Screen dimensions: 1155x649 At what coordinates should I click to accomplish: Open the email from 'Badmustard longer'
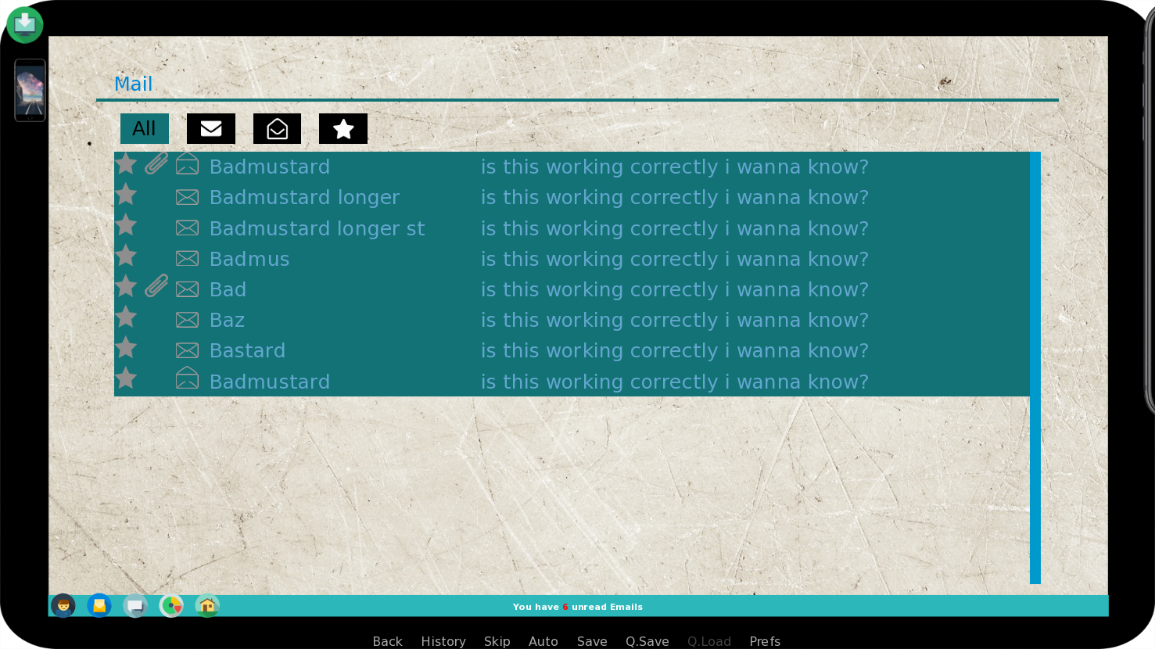tap(304, 197)
